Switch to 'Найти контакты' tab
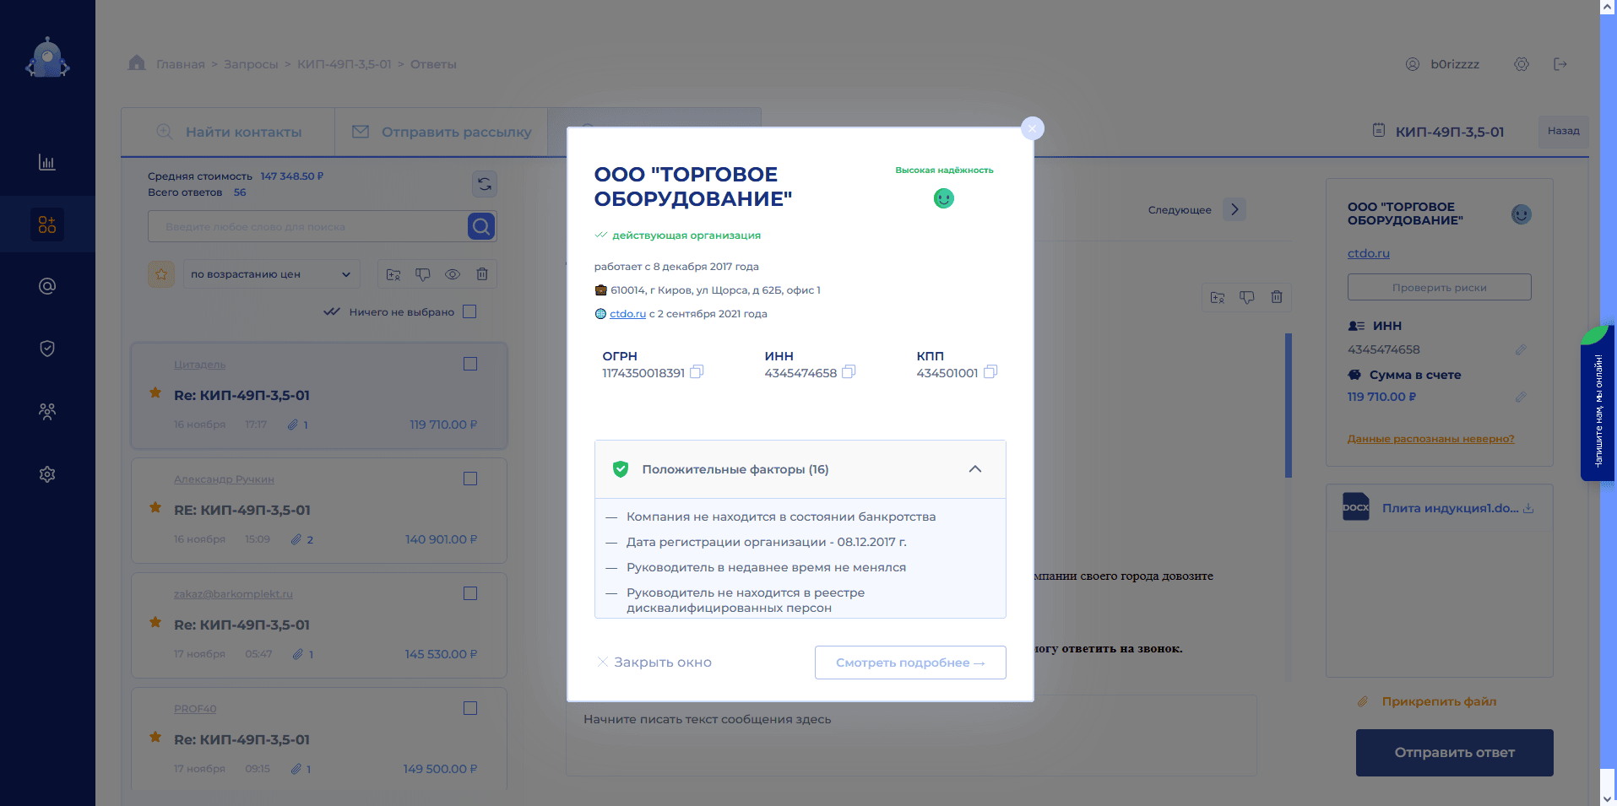Image resolution: width=1617 pixels, height=806 pixels. pyautogui.click(x=229, y=133)
